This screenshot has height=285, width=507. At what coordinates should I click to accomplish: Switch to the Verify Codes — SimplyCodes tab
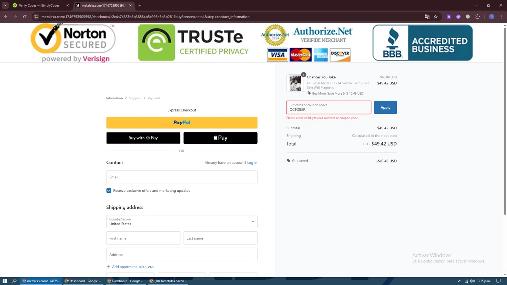(39, 5)
